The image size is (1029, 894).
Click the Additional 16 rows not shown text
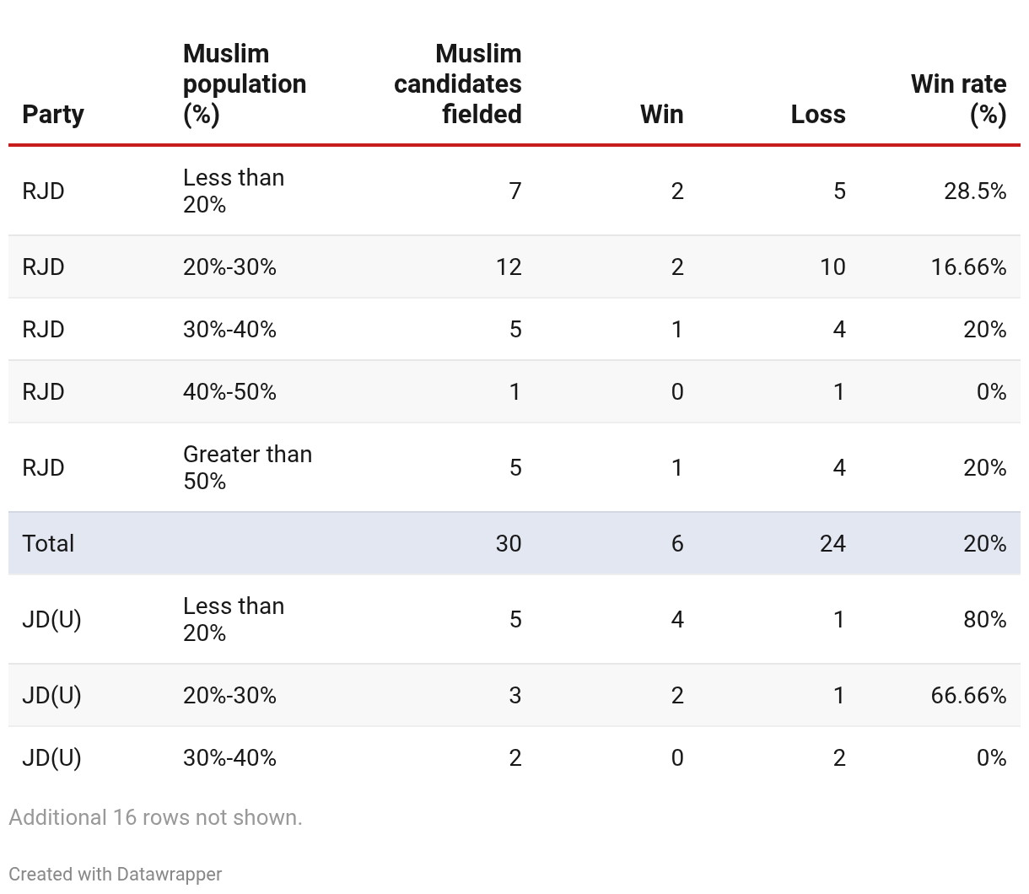155,817
